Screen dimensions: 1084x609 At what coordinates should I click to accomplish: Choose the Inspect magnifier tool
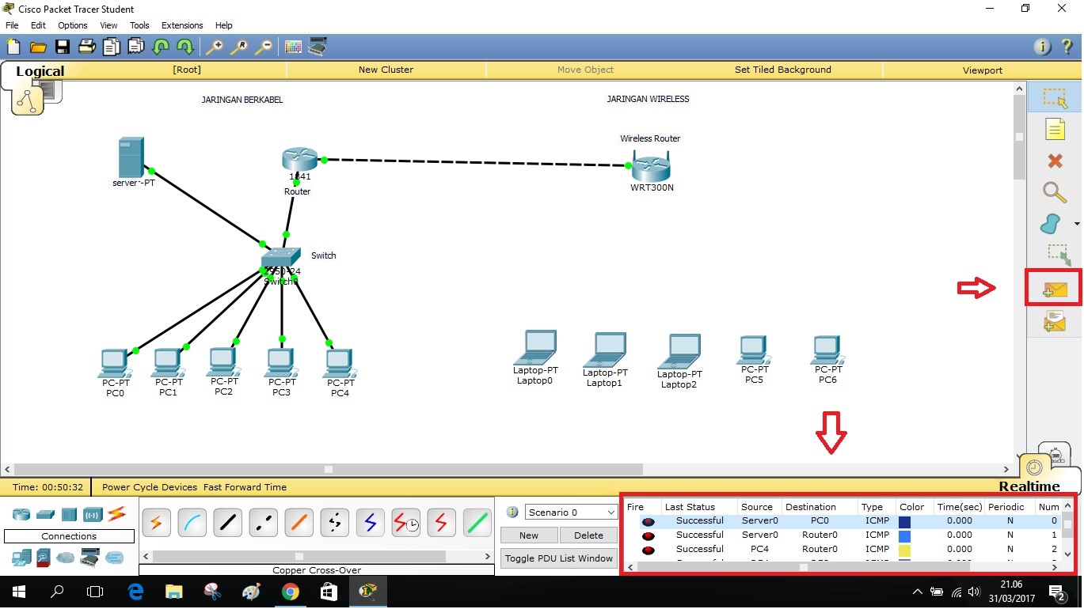[x=1055, y=192]
